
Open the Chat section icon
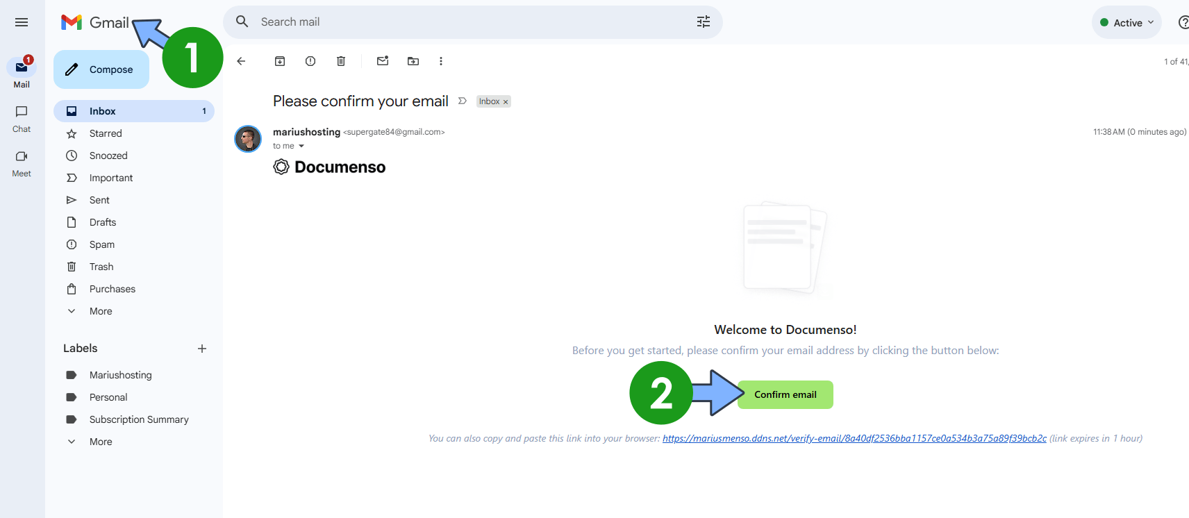click(22, 112)
